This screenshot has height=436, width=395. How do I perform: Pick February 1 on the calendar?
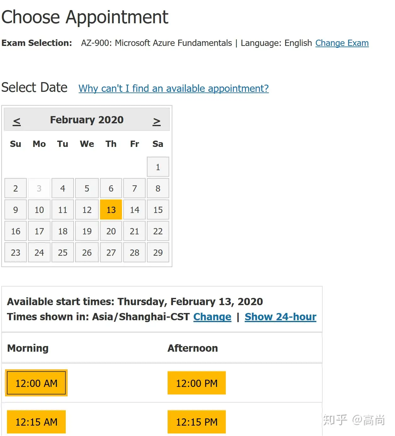(x=158, y=167)
